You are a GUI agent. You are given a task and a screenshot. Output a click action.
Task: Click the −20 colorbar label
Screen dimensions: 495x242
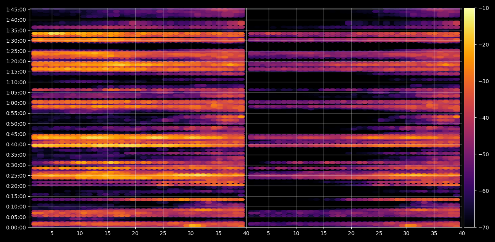(484, 45)
